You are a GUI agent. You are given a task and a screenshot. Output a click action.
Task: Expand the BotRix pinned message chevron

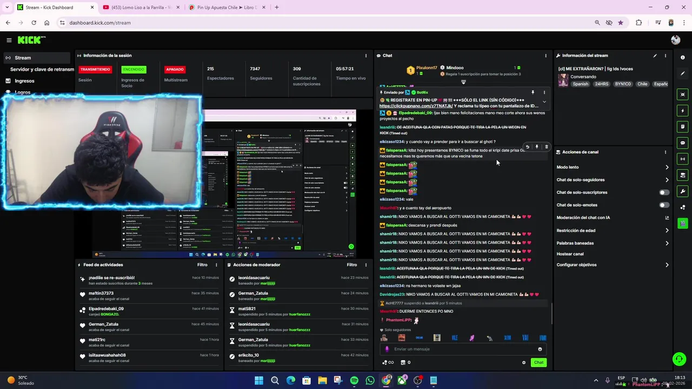544,102
